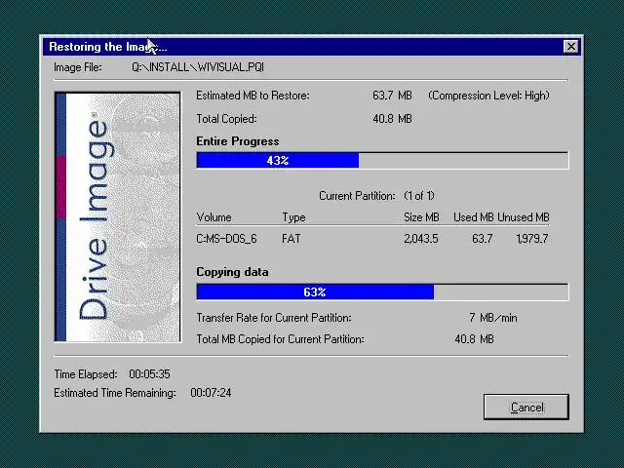Click the Estimated Time Remaining: label
This screenshot has width=624, height=468.
(x=115, y=393)
